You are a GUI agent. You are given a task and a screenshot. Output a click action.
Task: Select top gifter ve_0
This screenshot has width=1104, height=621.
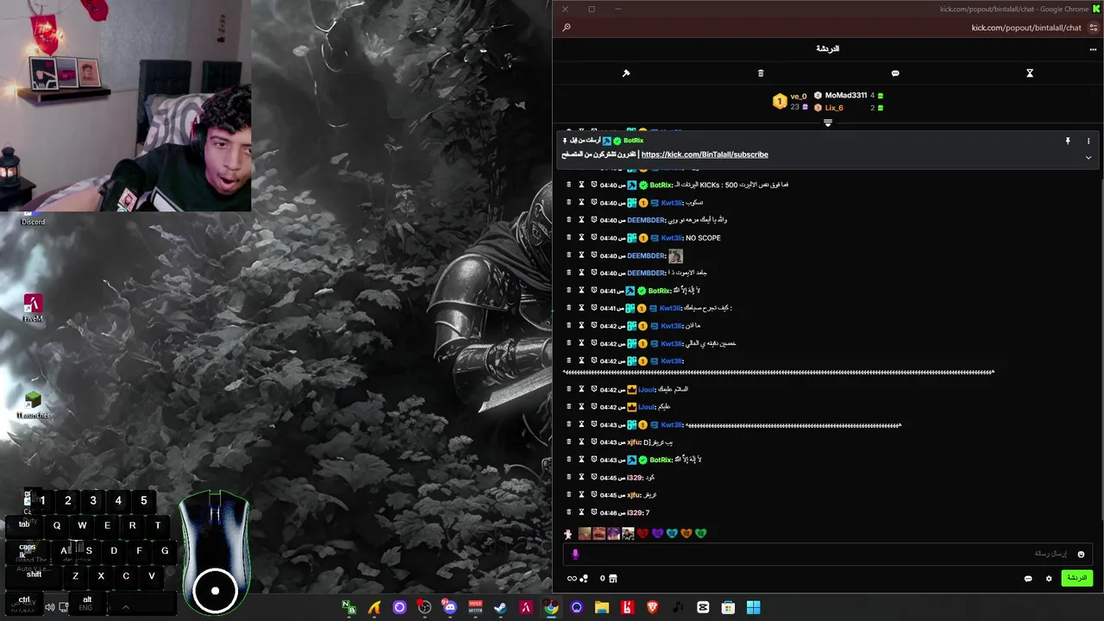pyautogui.click(x=799, y=97)
